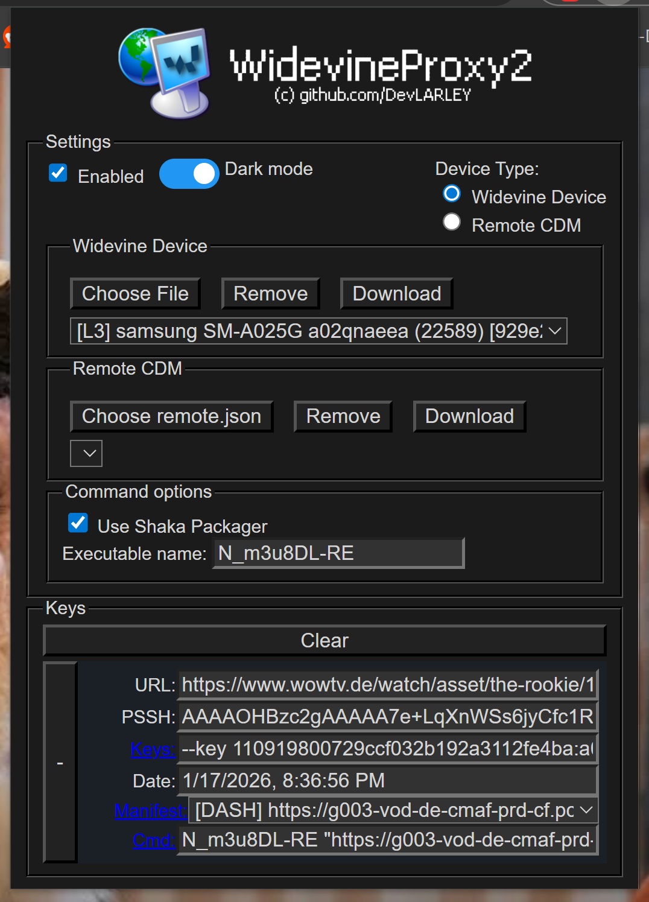
Task: Click Download in the Remote CDM section
Action: click(x=469, y=416)
